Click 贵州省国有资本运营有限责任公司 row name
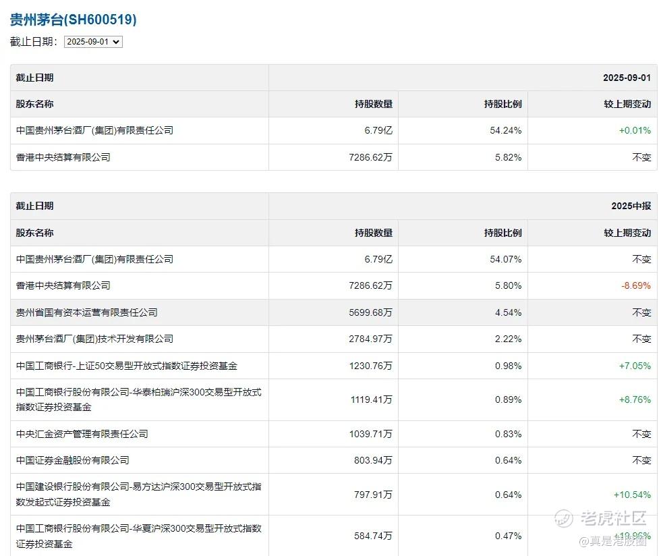Screen dimensions: 659x556 pos(86,312)
